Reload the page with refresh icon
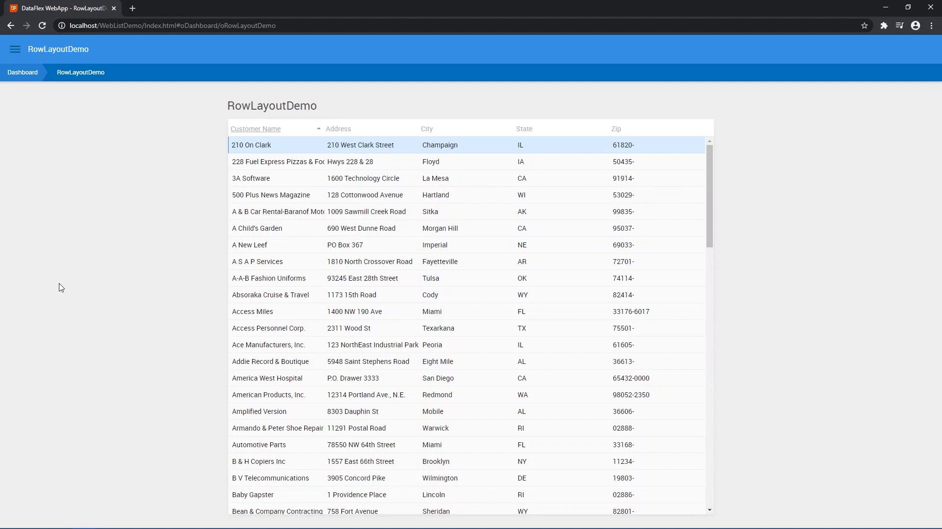Image resolution: width=942 pixels, height=529 pixels. (42, 25)
